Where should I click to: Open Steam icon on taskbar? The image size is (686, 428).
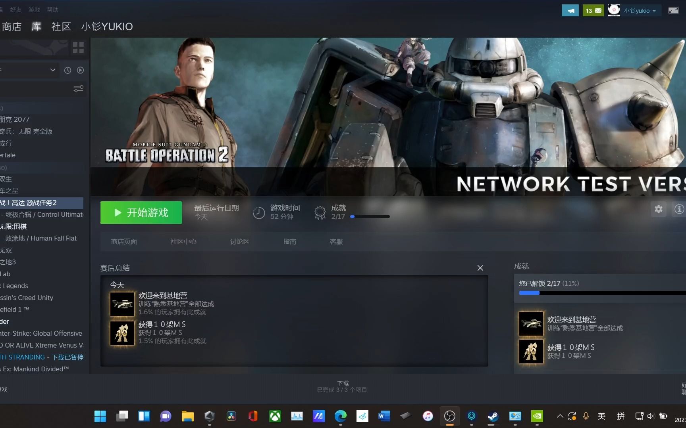tap(493, 416)
